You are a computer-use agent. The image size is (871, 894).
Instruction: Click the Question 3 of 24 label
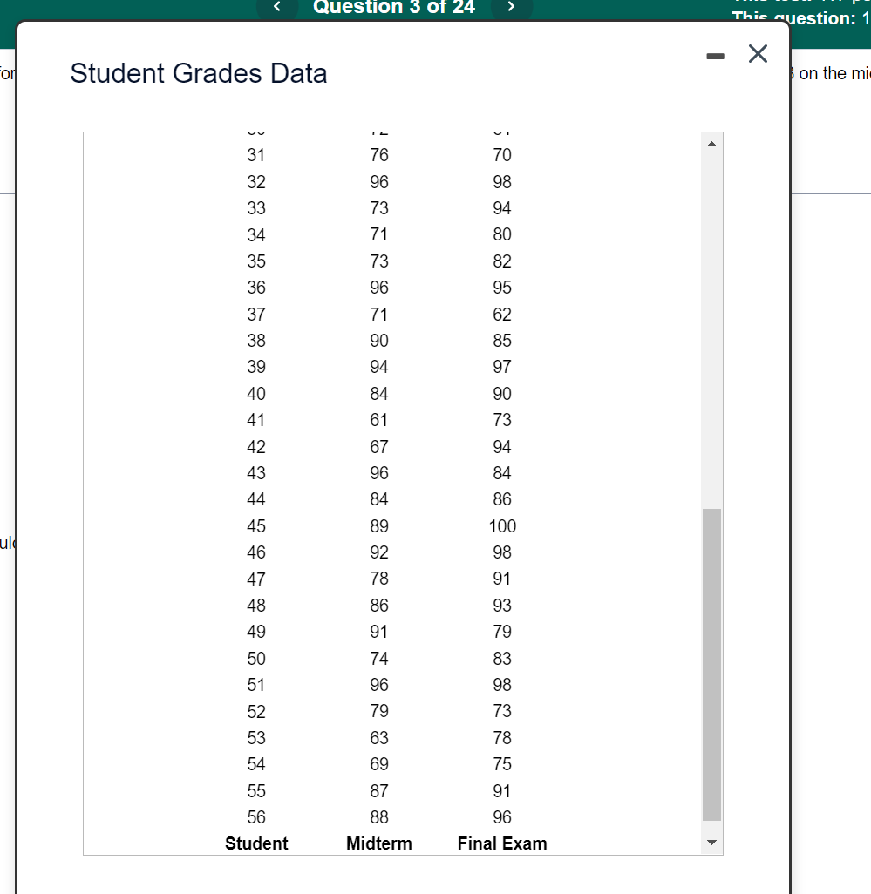tap(394, 8)
